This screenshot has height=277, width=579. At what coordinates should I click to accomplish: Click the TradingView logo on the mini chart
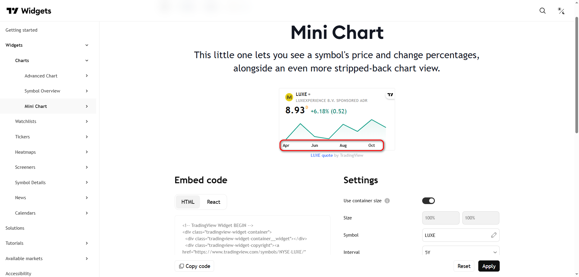(390, 95)
